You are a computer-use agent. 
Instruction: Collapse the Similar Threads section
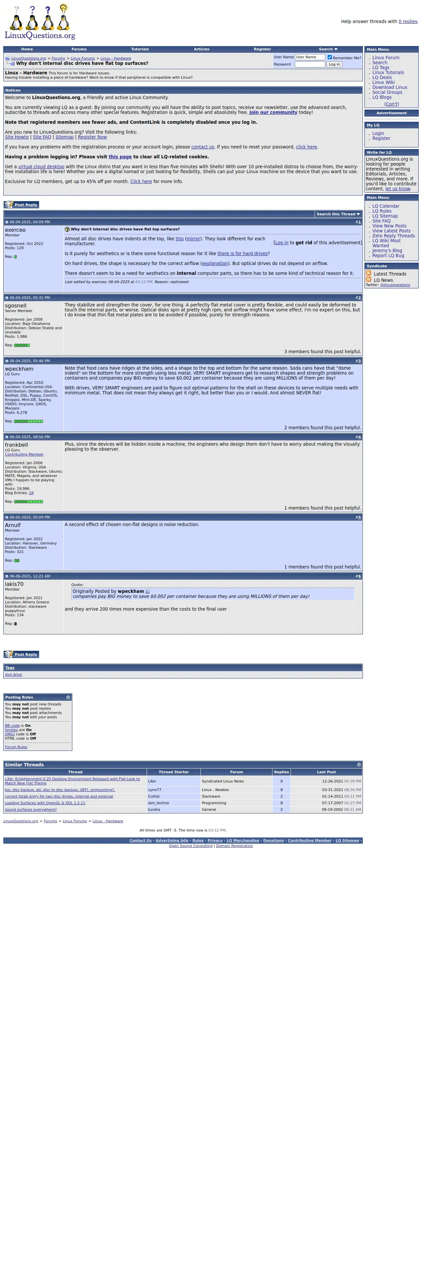(x=359, y=764)
